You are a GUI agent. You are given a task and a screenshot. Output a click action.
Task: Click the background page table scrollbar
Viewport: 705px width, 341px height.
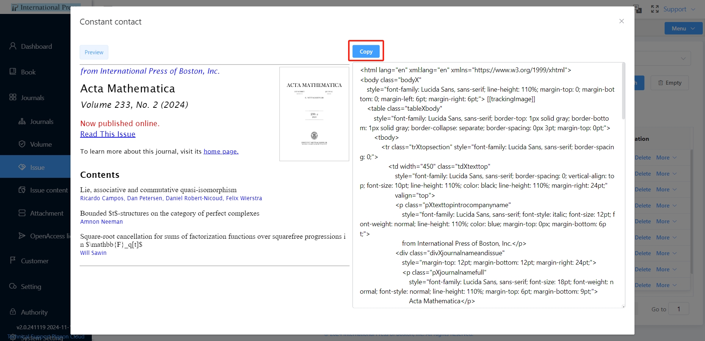[x=692, y=212]
